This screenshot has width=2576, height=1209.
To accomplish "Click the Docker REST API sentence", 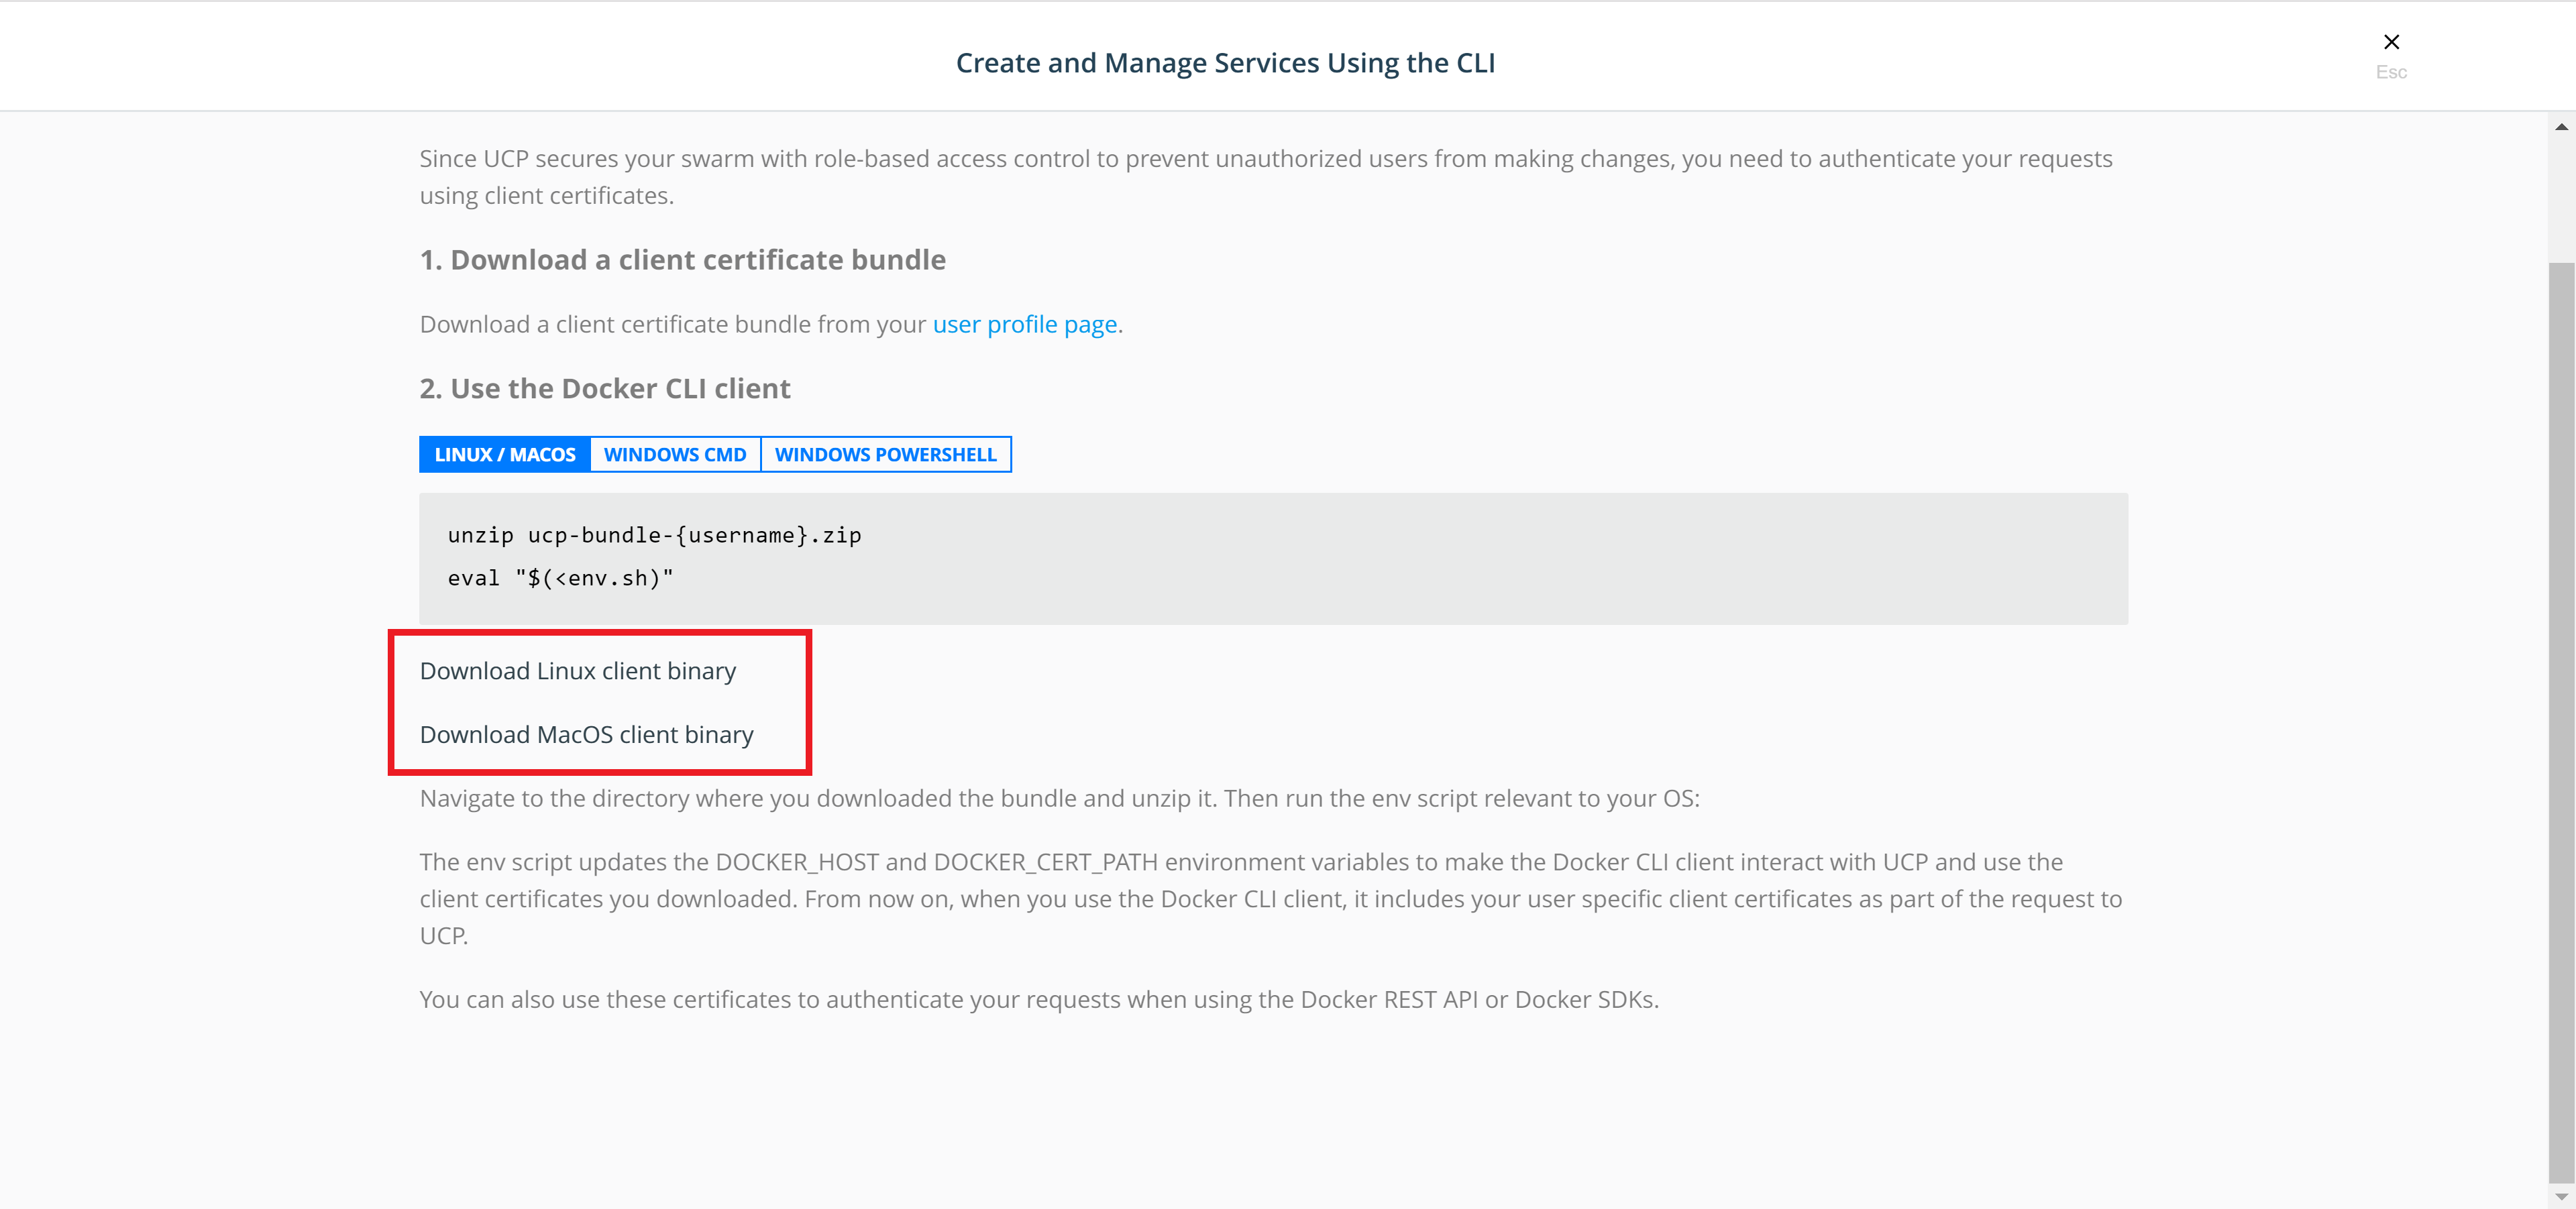I will [1039, 999].
